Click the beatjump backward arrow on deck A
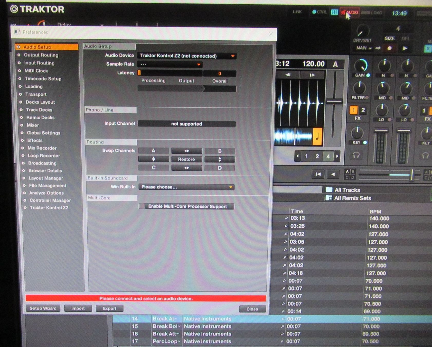432x347 pixels. click(x=288, y=75)
